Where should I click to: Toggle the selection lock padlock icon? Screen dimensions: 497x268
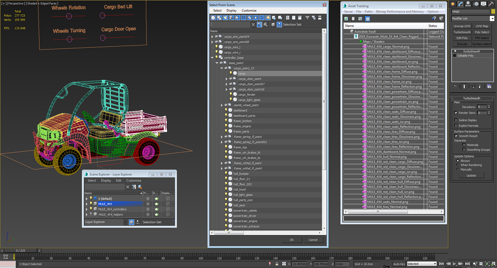tap(277, 264)
